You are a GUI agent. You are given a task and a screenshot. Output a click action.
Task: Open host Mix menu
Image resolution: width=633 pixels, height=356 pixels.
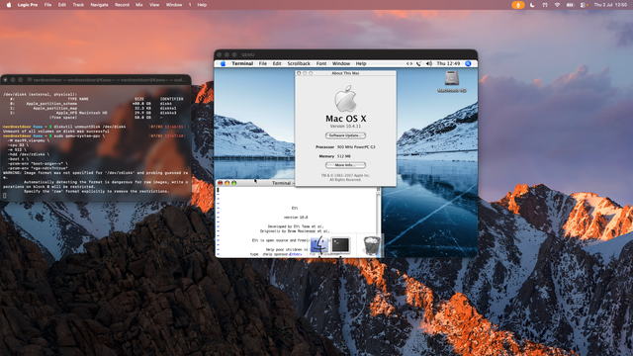[x=139, y=5]
